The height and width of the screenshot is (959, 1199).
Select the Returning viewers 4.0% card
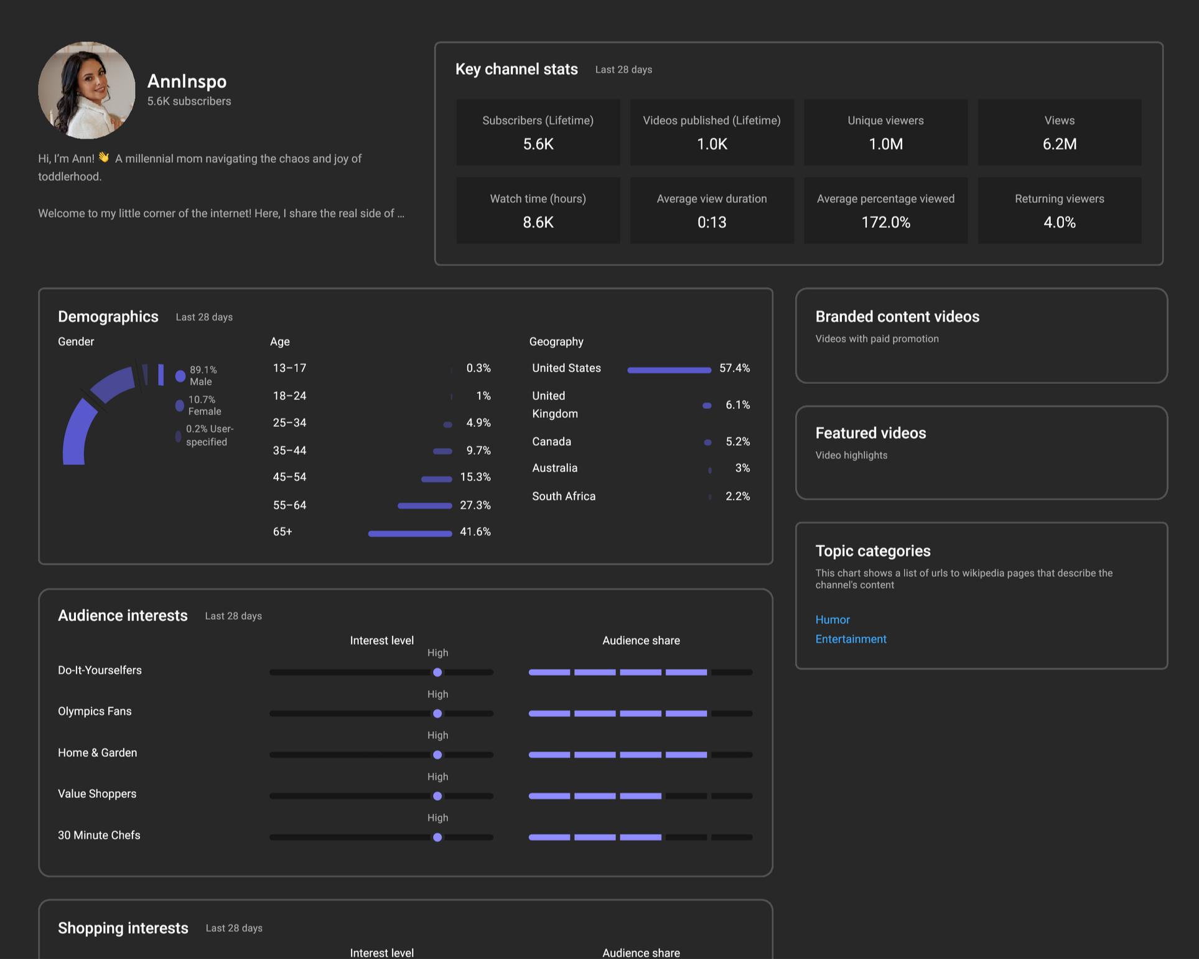click(x=1059, y=210)
